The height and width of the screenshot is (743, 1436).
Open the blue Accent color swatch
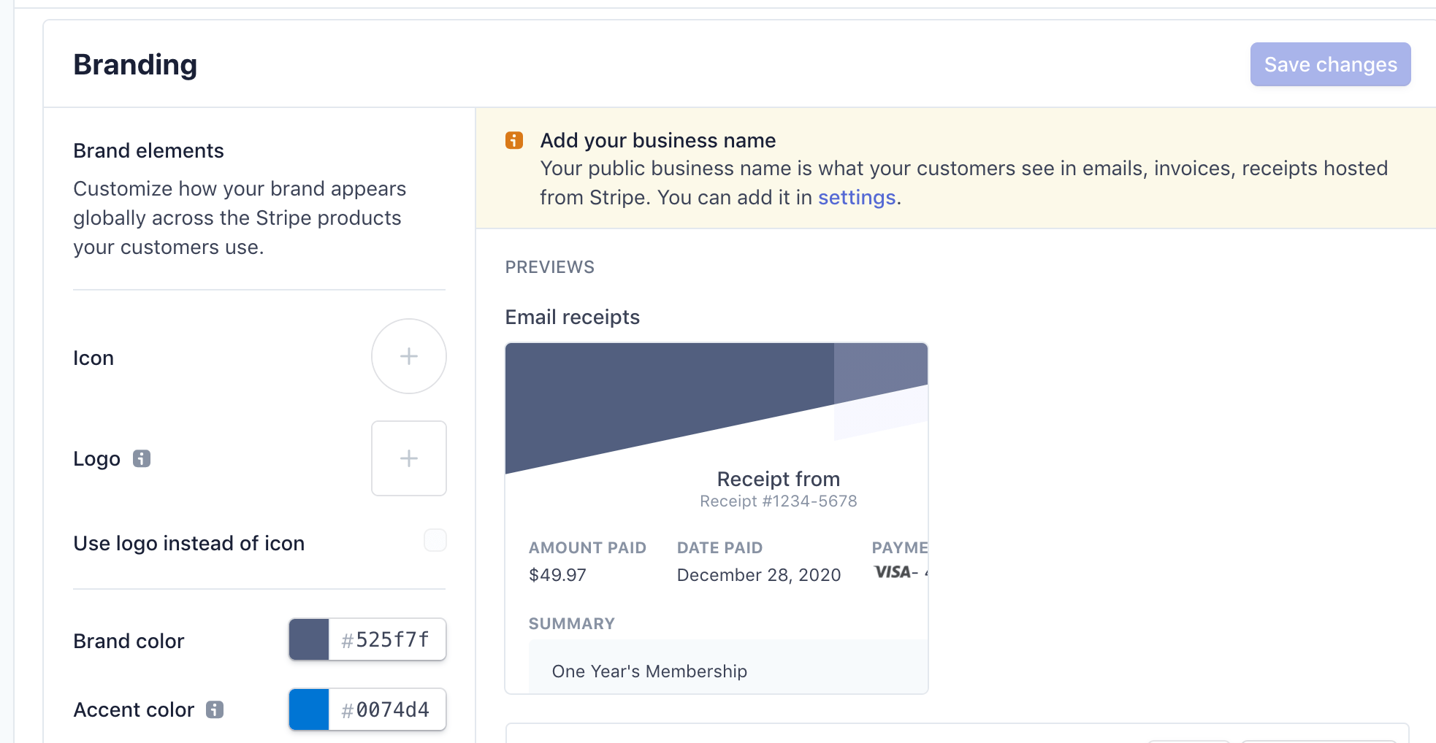(309, 709)
